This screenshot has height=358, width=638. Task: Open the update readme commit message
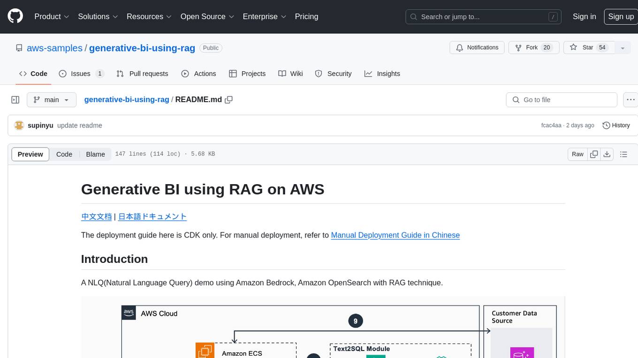coord(80,125)
